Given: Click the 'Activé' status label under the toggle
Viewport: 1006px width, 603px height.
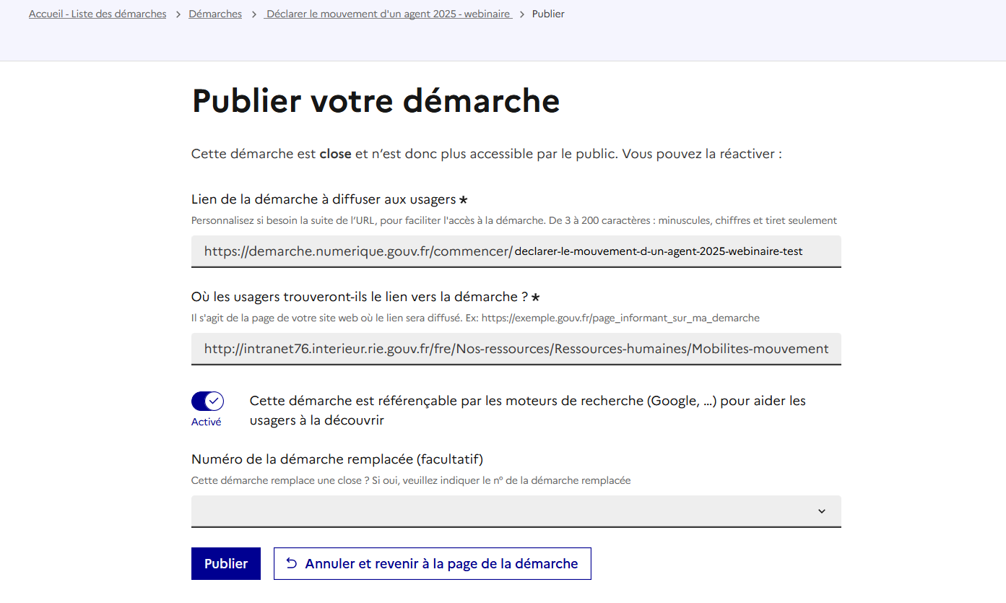Looking at the screenshot, I should coord(206,422).
